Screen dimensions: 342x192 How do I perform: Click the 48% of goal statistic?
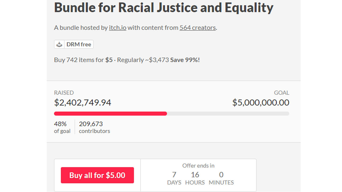[62, 127]
